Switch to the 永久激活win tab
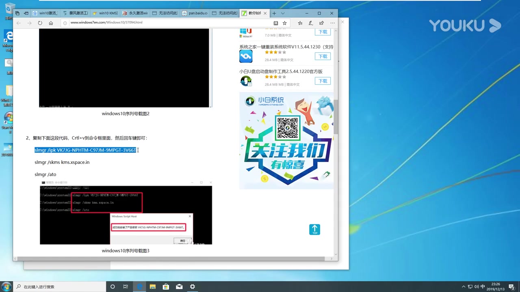The height and width of the screenshot is (292, 520). coord(135,13)
